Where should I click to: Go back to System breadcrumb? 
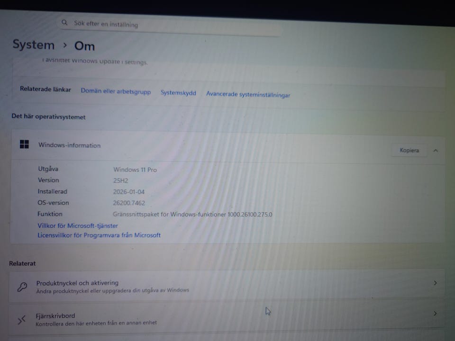[x=33, y=45]
